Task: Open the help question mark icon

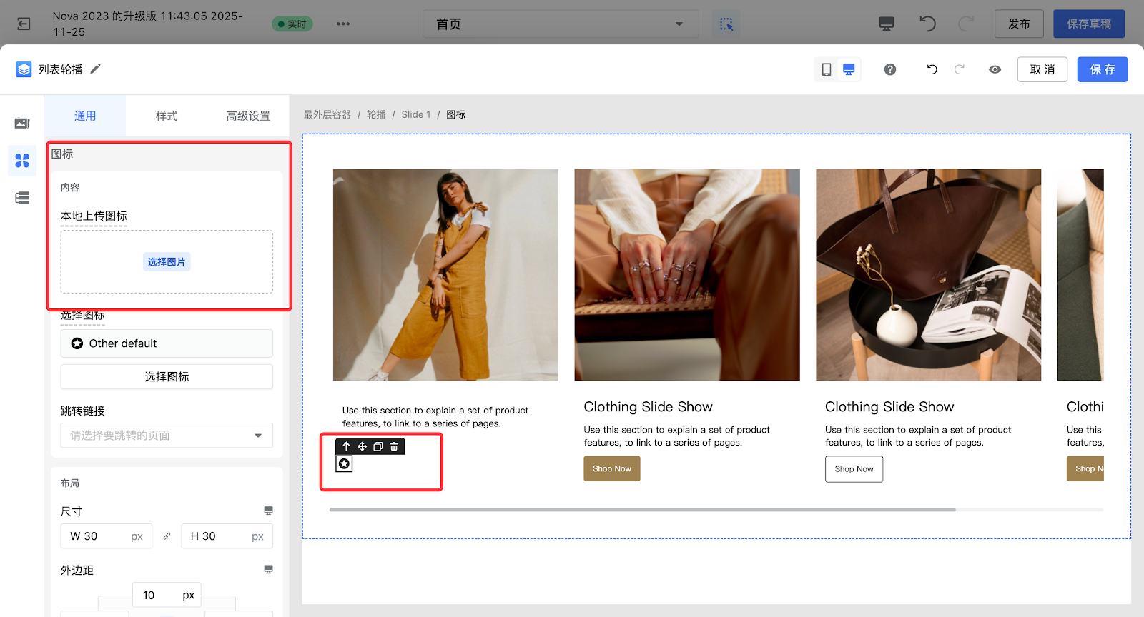Action: click(890, 69)
